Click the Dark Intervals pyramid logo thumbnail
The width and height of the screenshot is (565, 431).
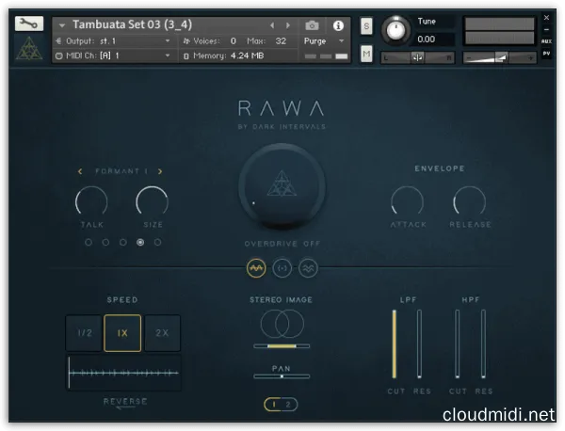29,49
